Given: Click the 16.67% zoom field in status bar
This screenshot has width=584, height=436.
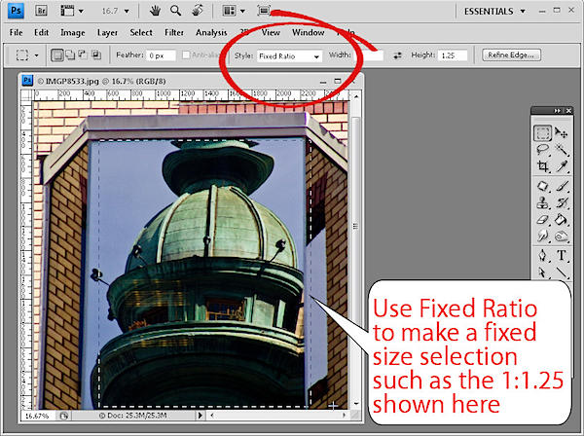Looking at the screenshot, I should (37, 416).
